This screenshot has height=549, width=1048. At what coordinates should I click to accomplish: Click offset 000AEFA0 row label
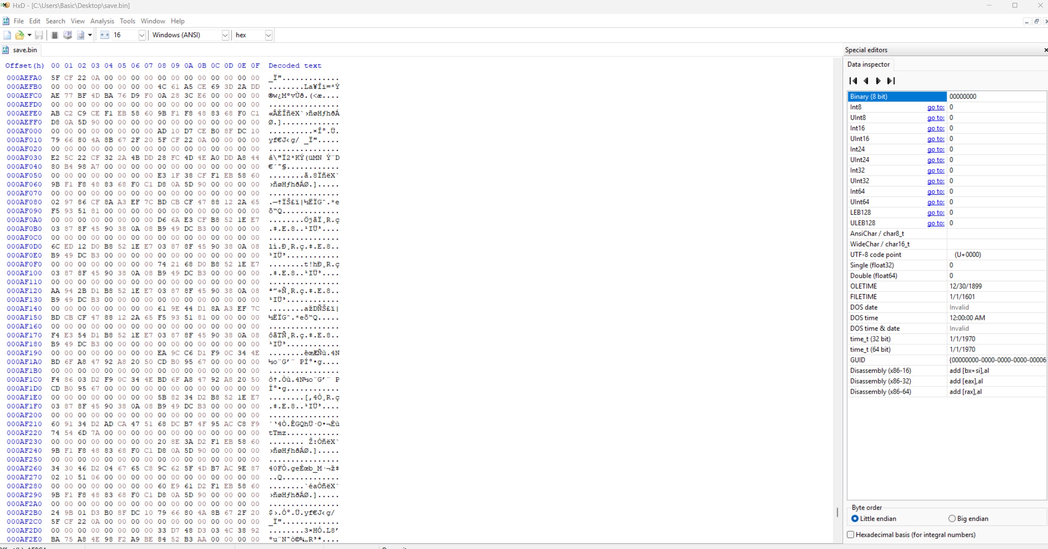point(24,78)
